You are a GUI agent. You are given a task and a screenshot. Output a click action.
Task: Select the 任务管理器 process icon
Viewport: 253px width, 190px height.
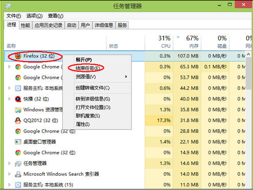pos(18,164)
